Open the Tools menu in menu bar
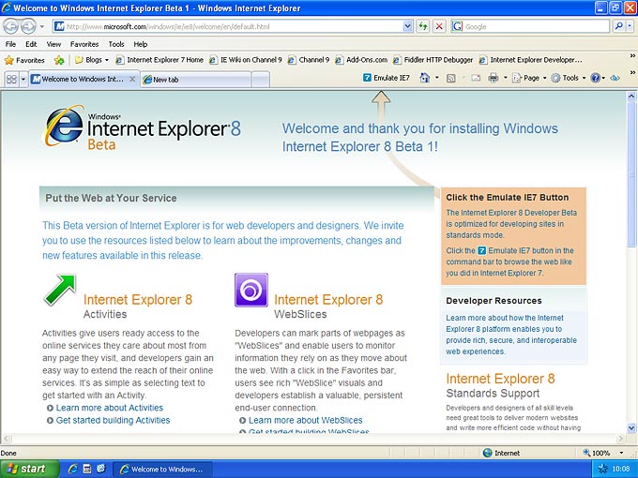638x478 pixels. pos(116,44)
